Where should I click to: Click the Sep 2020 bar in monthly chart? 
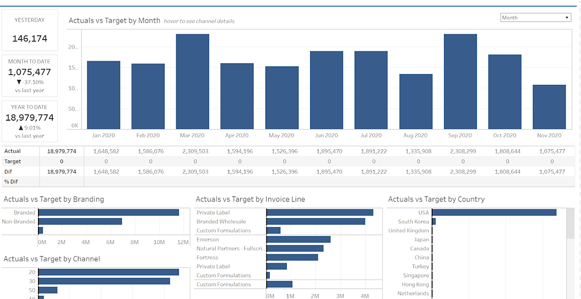point(460,82)
